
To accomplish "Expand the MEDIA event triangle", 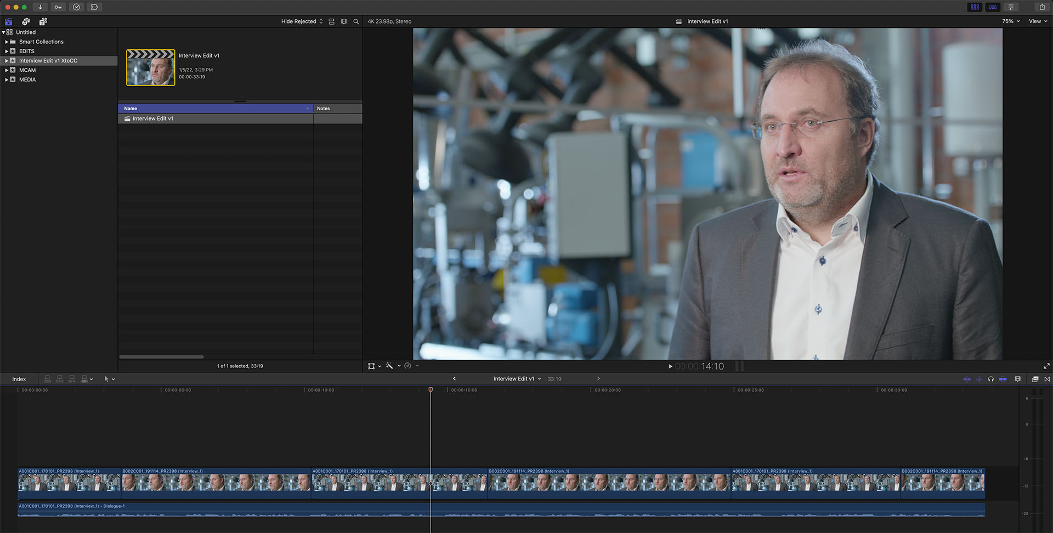I will (x=7, y=80).
